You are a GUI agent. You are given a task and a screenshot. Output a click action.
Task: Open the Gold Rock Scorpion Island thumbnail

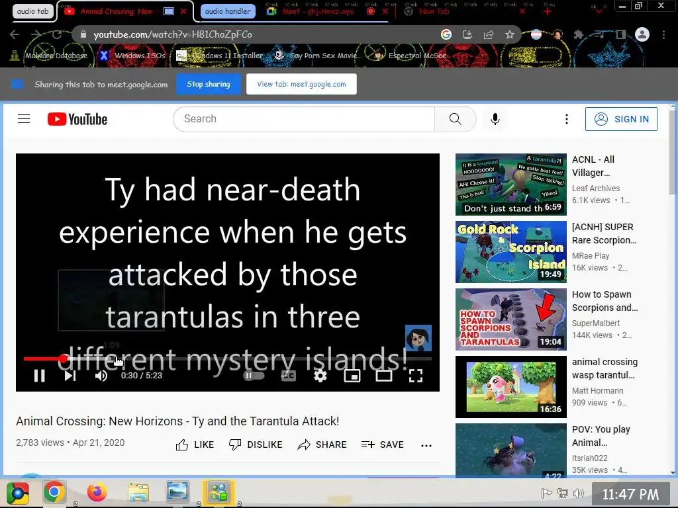pos(511,252)
